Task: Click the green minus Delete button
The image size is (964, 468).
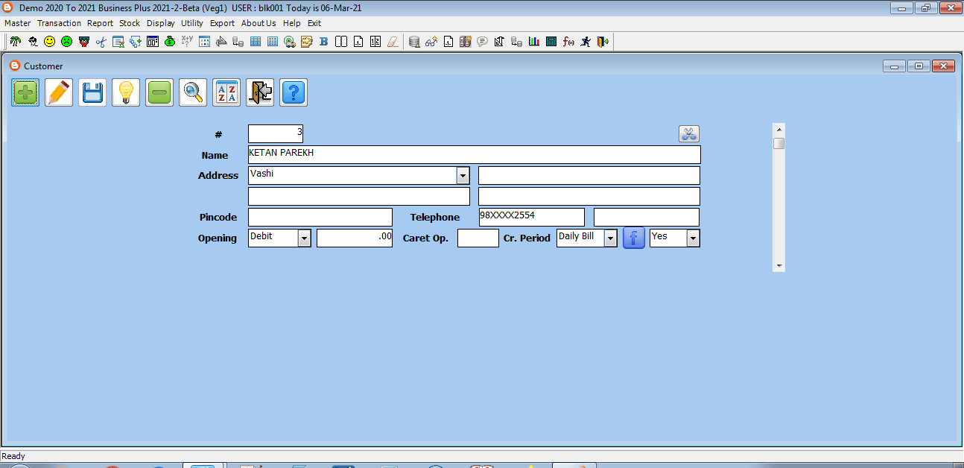Action: coord(159,93)
